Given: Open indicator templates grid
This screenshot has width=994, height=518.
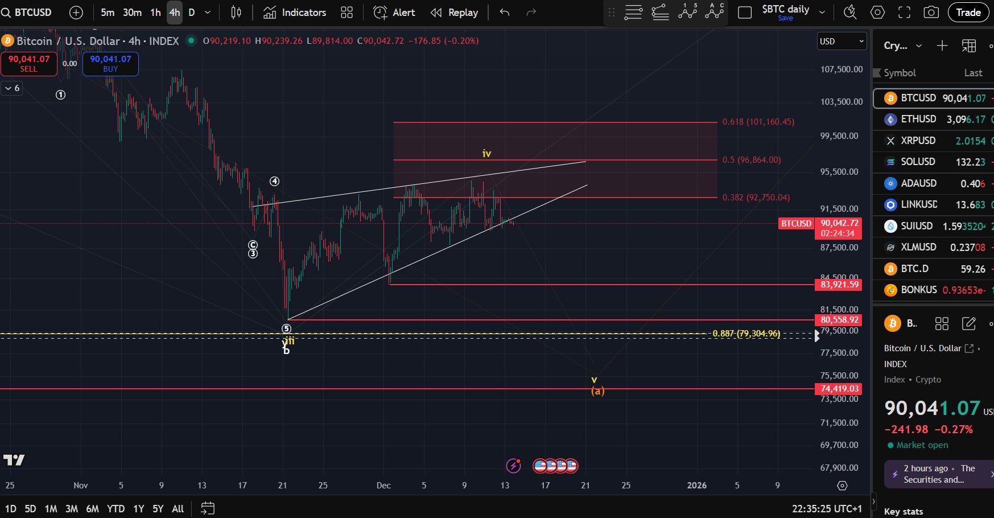Looking at the screenshot, I should (x=347, y=13).
